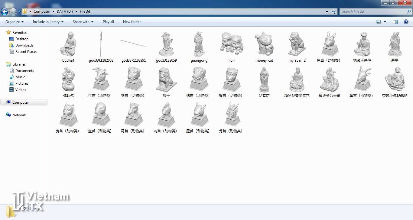The height and width of the screenshot is (220, 413).
Task: Select the money_cat model thumbnail
Action: [264, 44]
